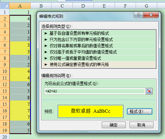Select row 15 header
Image resolution: width=165 pixels, height=139 pixels.
coord(5,104)
